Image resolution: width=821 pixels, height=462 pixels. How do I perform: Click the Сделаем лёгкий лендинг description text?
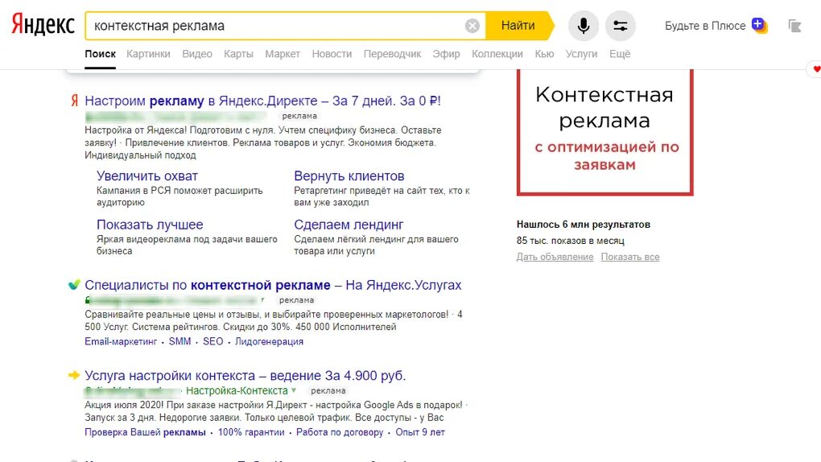tap(376, 245)
